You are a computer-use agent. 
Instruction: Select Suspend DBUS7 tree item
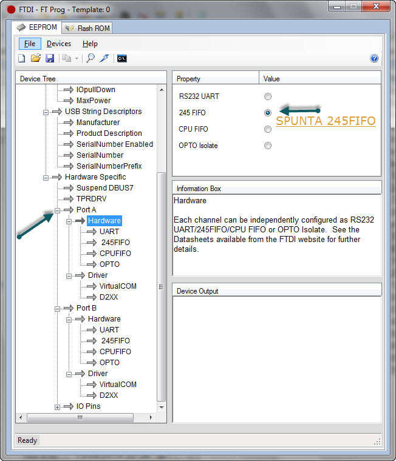coord(105,187)
